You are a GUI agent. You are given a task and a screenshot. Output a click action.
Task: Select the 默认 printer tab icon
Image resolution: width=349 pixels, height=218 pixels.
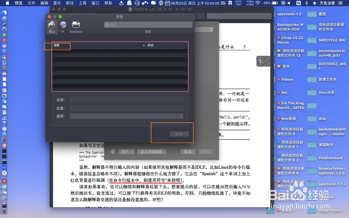coord(52,27)
